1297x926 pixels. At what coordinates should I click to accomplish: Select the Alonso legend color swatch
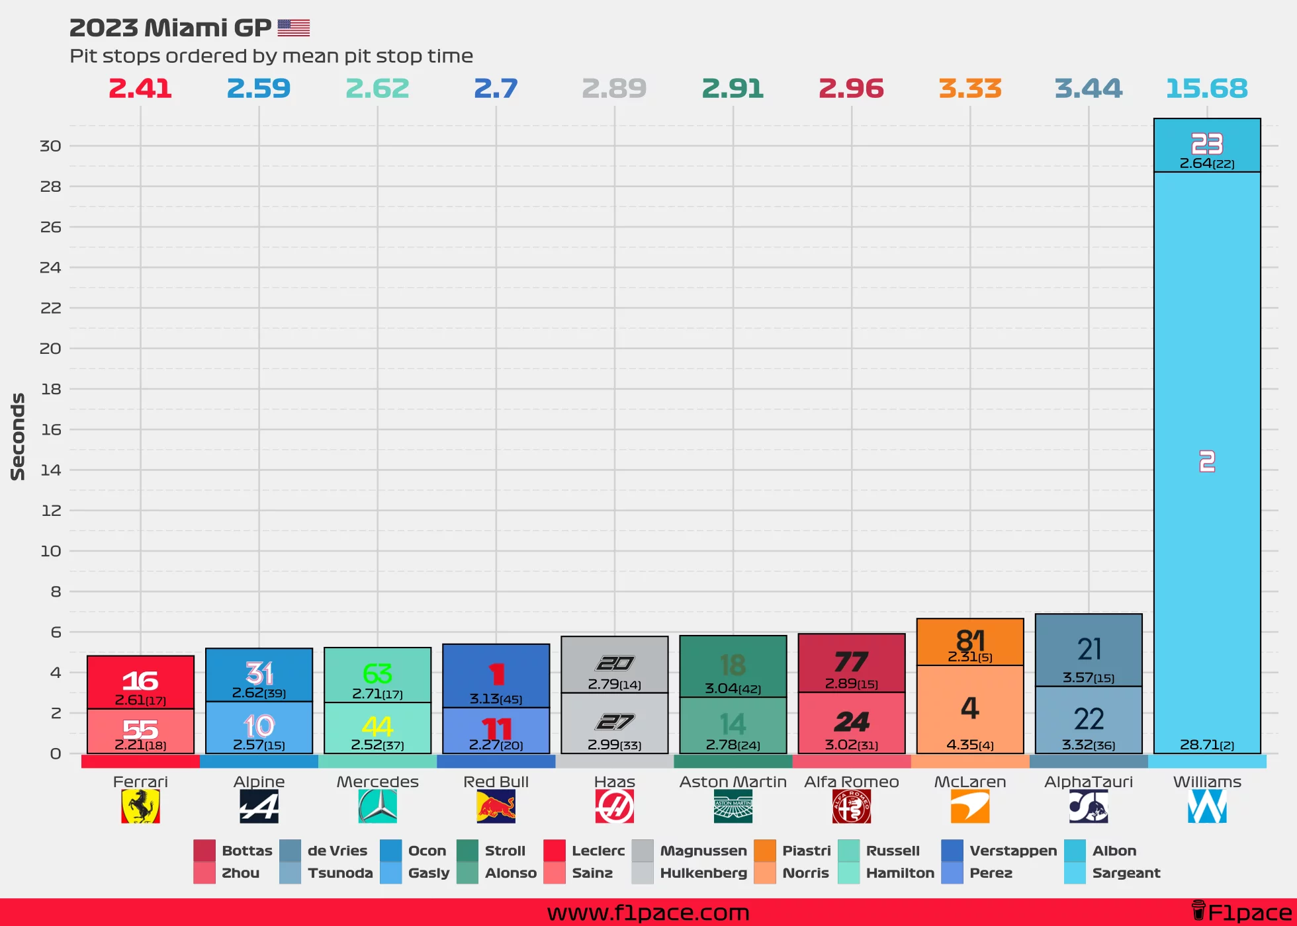[x=467, y=873]
